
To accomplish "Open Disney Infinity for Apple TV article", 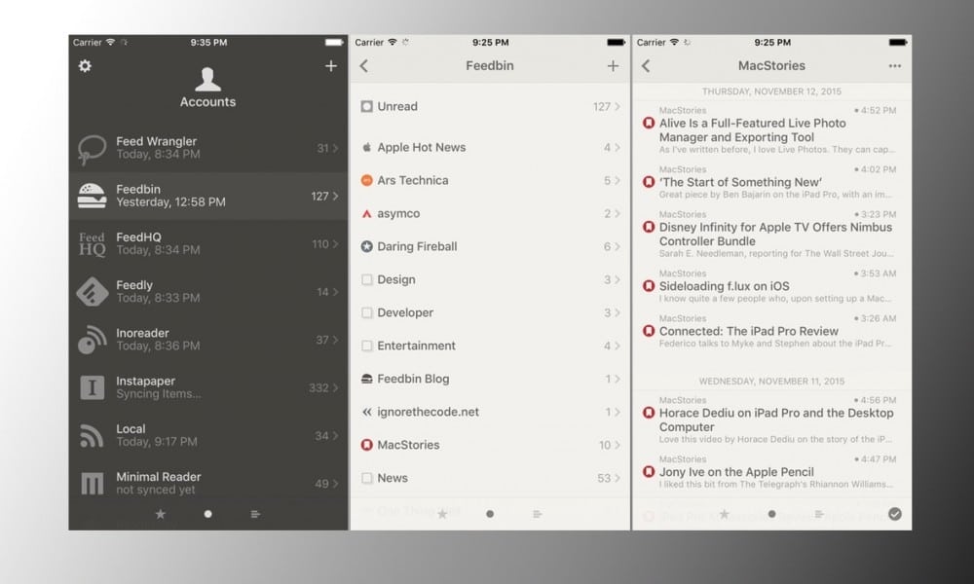I will pyautogui.click(x=772, y=234).
